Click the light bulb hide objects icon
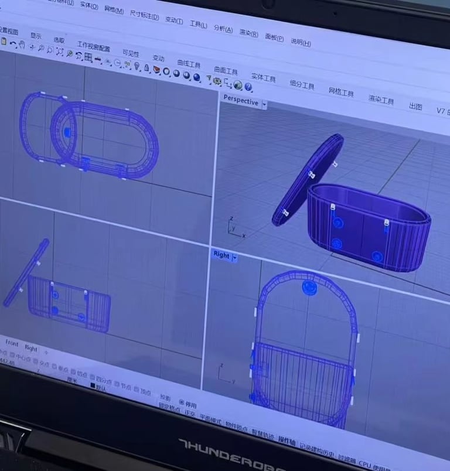The width and height of the screenshot is (450, 471). pyautogui.click(x=137, y=66)
